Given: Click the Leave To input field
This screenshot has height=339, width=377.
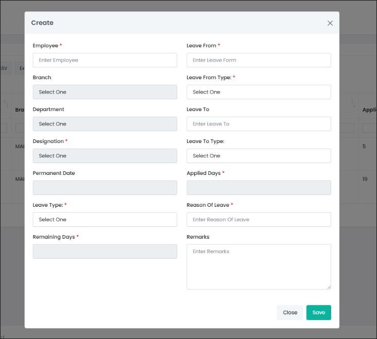Looking at the screenshot, I should [259, 124].
